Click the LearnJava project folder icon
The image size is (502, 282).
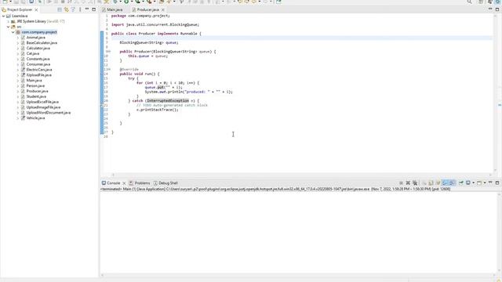point(9,16)
